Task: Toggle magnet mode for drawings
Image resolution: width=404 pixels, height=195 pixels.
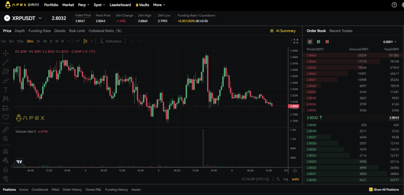Action: coord(6,151)
